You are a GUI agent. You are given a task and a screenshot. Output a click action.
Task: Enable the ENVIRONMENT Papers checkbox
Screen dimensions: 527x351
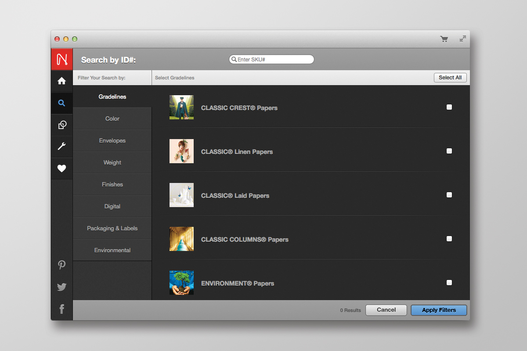tap(449, 283)
